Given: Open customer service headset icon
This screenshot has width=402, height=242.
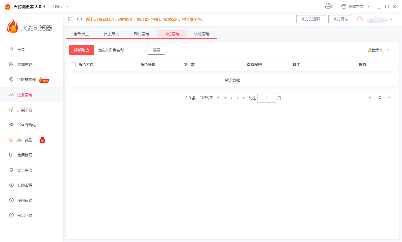Looking at the screenshot, I should 329,6.
